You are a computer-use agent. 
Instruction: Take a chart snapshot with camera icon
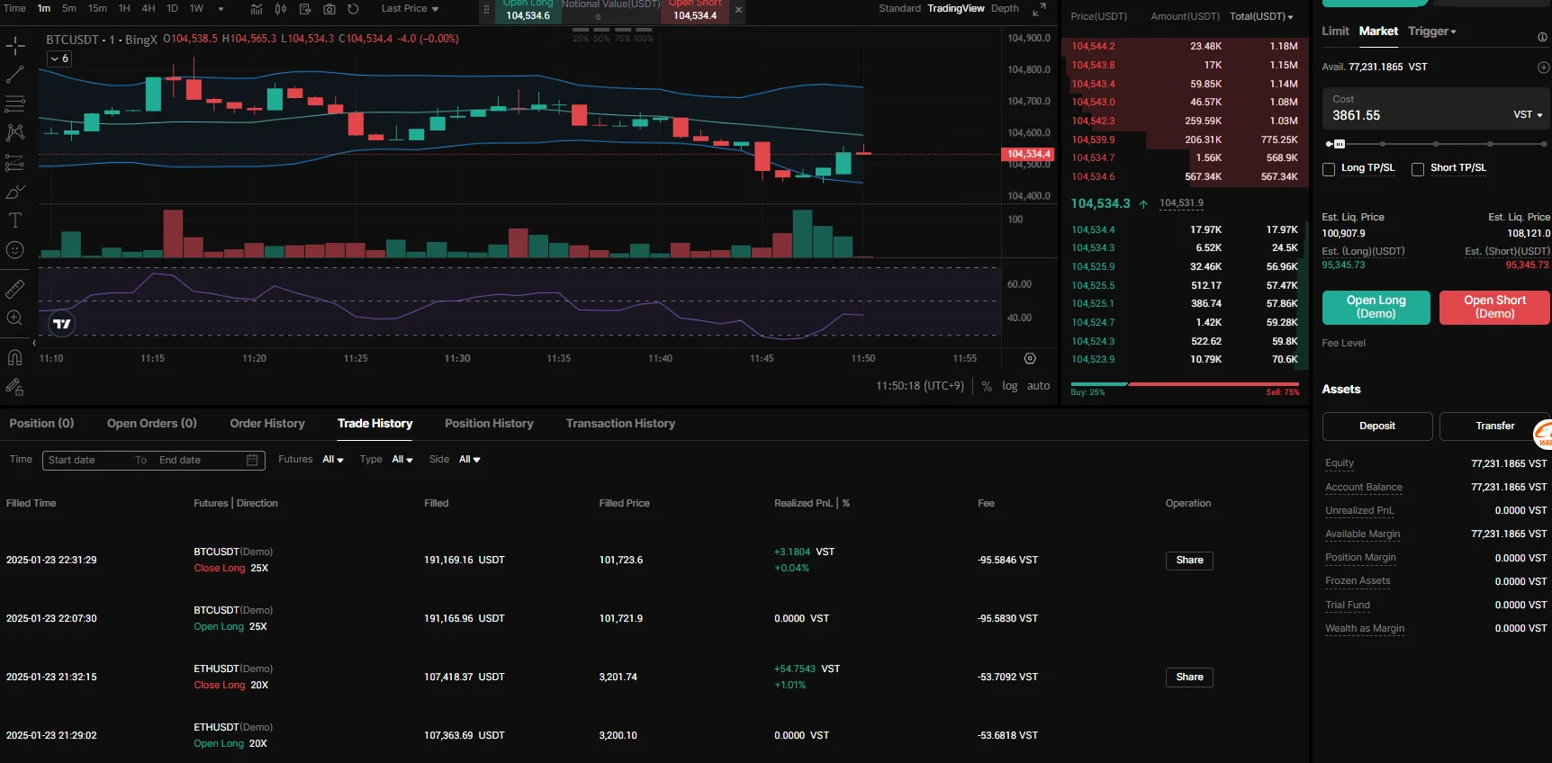[x=329, y=9]
